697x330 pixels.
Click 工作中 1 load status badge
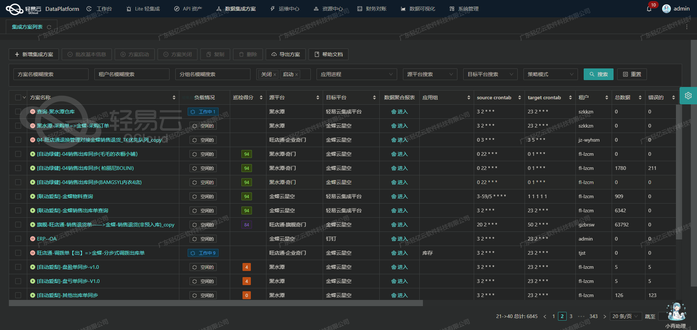(203, 112)
